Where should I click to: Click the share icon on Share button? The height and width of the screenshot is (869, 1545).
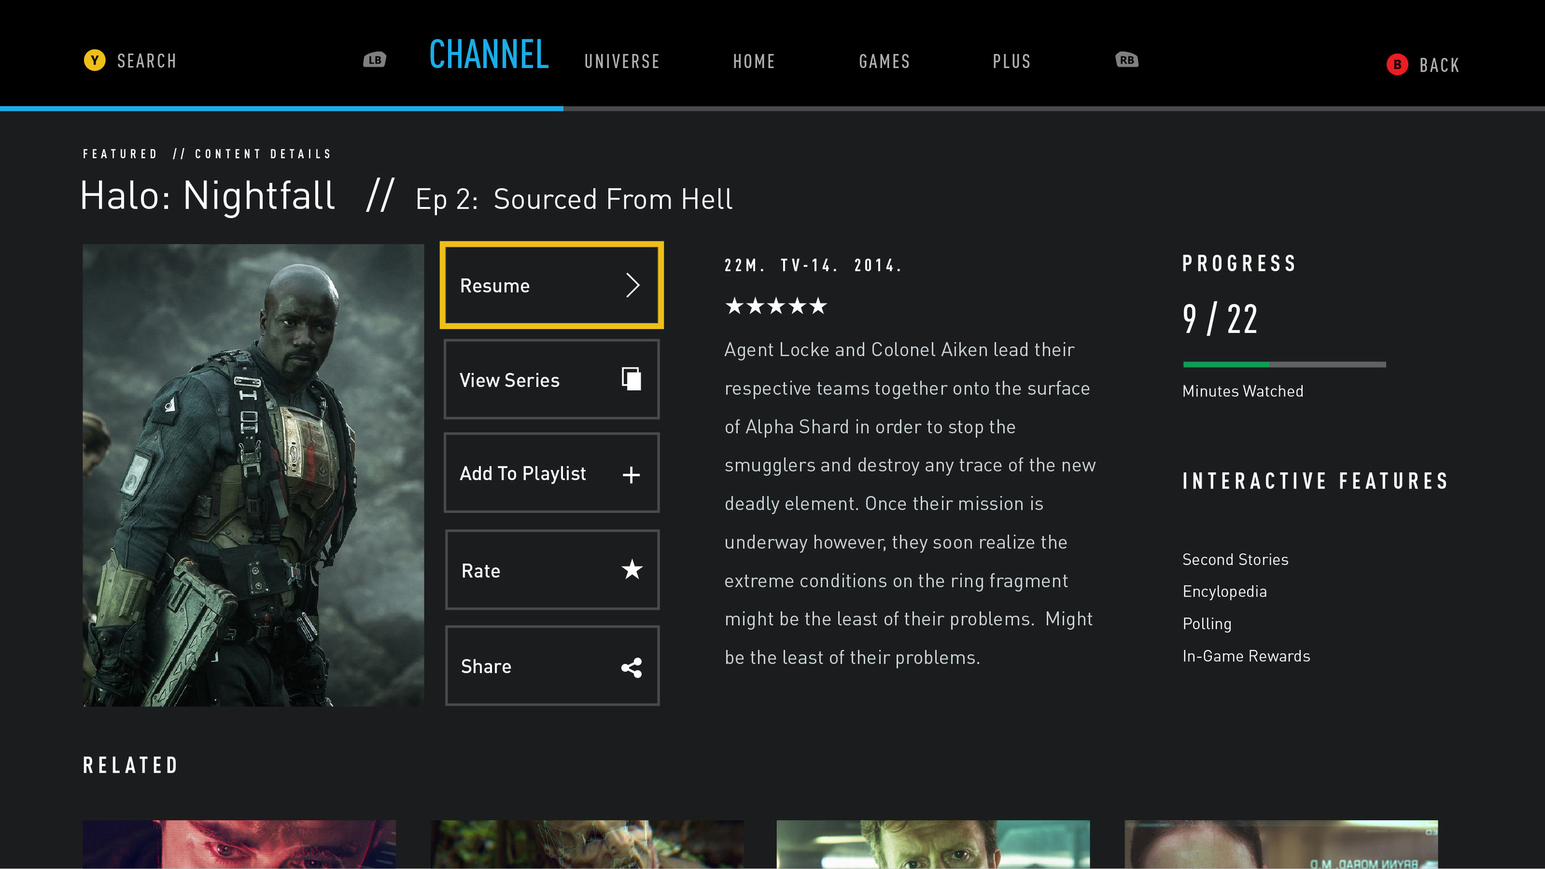tap(632, 667)
